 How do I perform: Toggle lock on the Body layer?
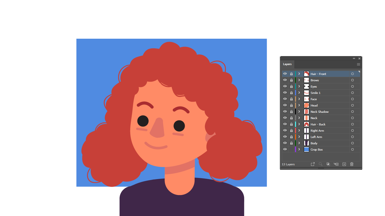291,143
